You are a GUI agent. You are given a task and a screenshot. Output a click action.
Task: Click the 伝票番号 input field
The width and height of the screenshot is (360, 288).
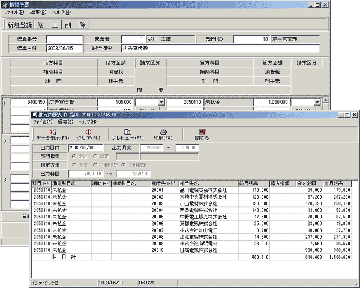pyautogui.click(x=65, y=39)
